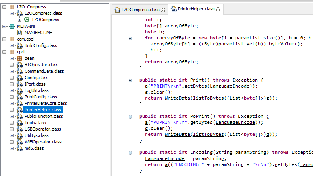Screen dimensions: 313x176
Task: Fold the for loop code block
Action: 130,38
